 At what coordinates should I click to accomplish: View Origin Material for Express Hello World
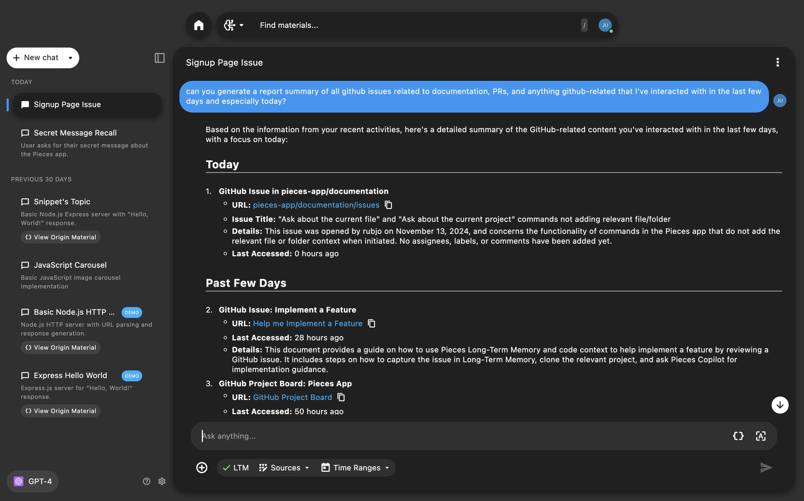61,411
